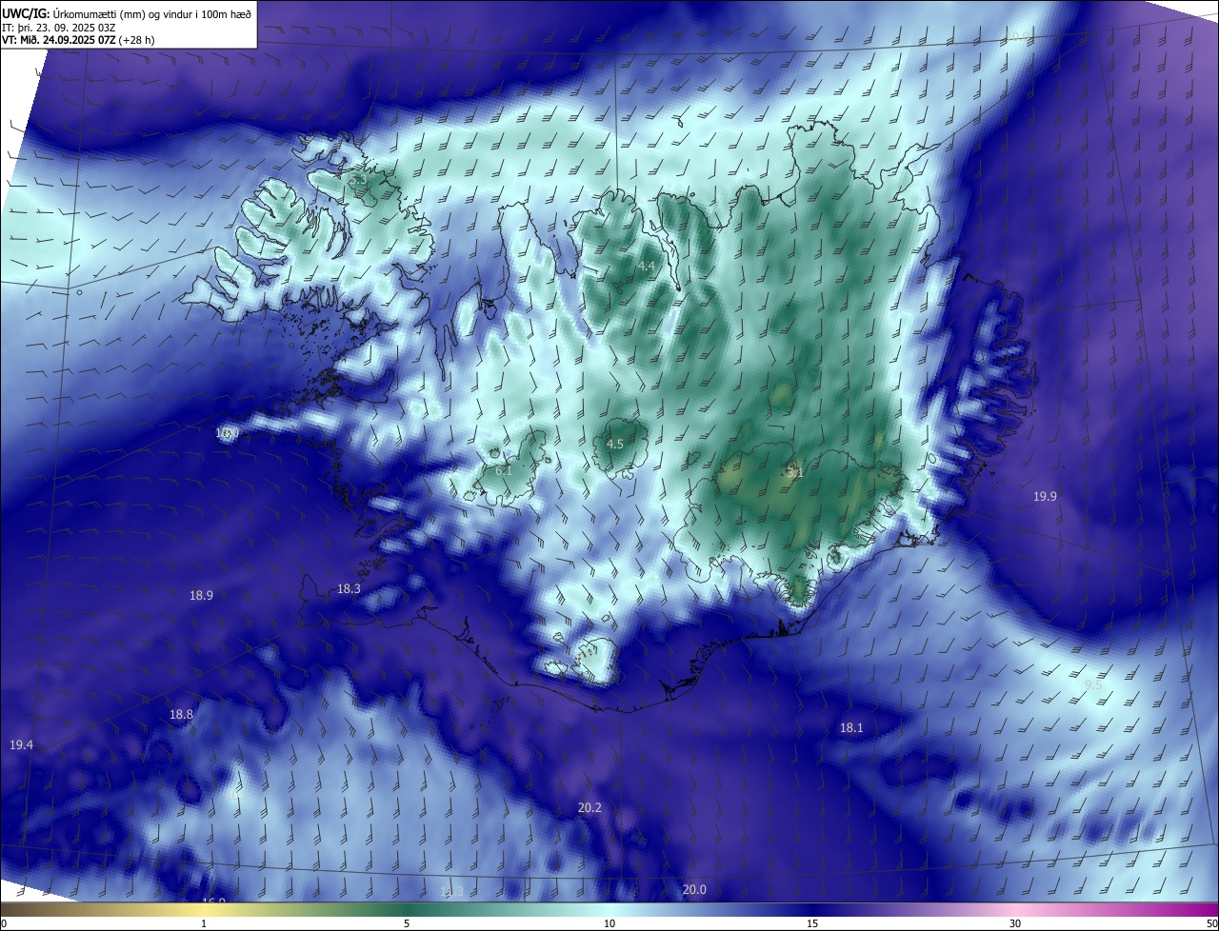The height and width of the screenshot is (931, 1219).
Task: Click the map value label 18.3
Action: click(x=349, y=589)
